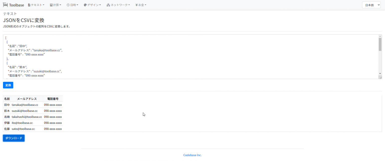Click the 計算 calculator icon in navbar
This screenshot has width=385, height=161.
tap(51, 5)
